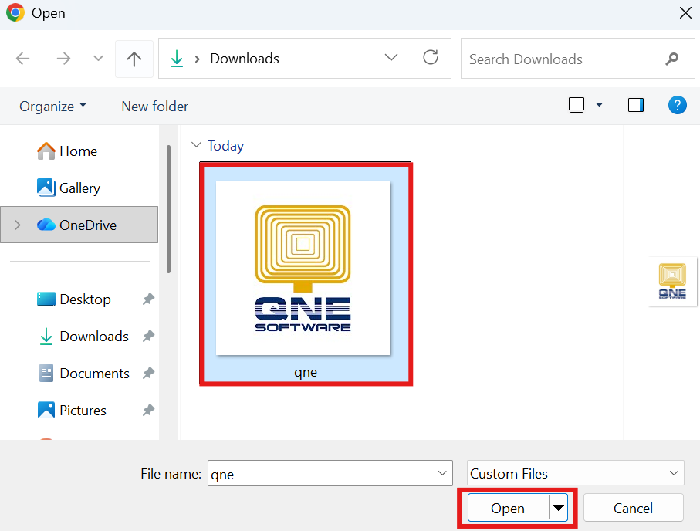The width and height of the screenshot is (700, 531).
Task: Click the navigation pane scrollbar
Action: click(x=168, y=208)
